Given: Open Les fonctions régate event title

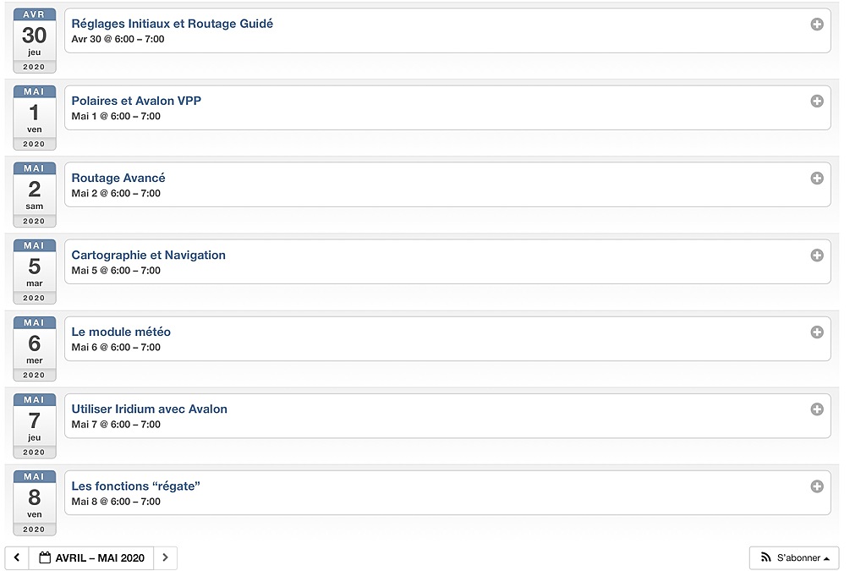Looking at the screenshot, I should [x=136, y=486].
